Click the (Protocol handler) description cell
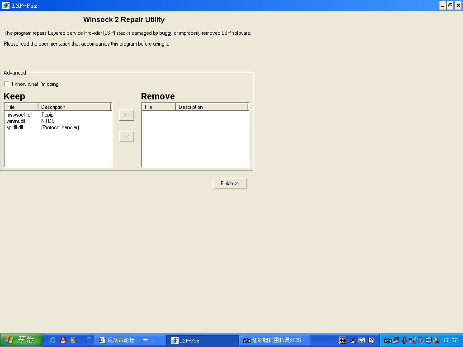The image size is (463, 347). (x=60, y=127)
